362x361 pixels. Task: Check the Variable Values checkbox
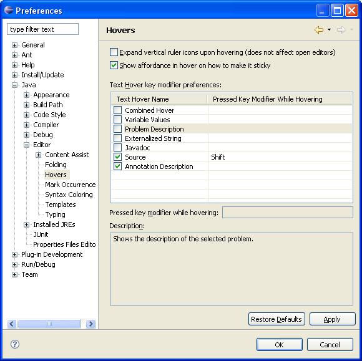click(117, 120)
